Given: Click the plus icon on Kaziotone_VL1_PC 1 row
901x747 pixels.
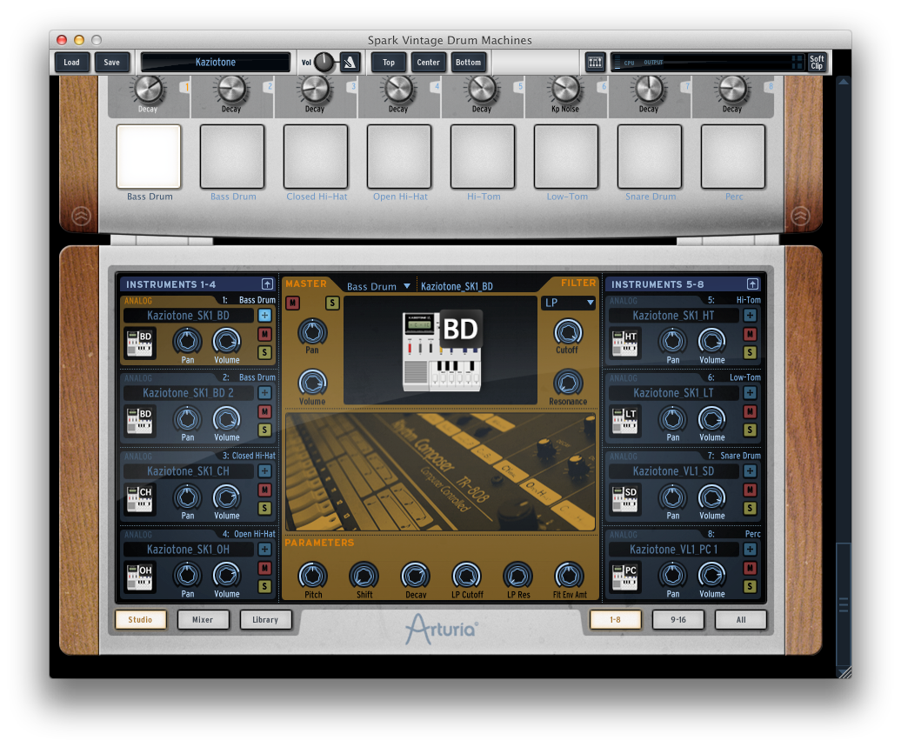Looking at the screenshot, I should [750, 549].
